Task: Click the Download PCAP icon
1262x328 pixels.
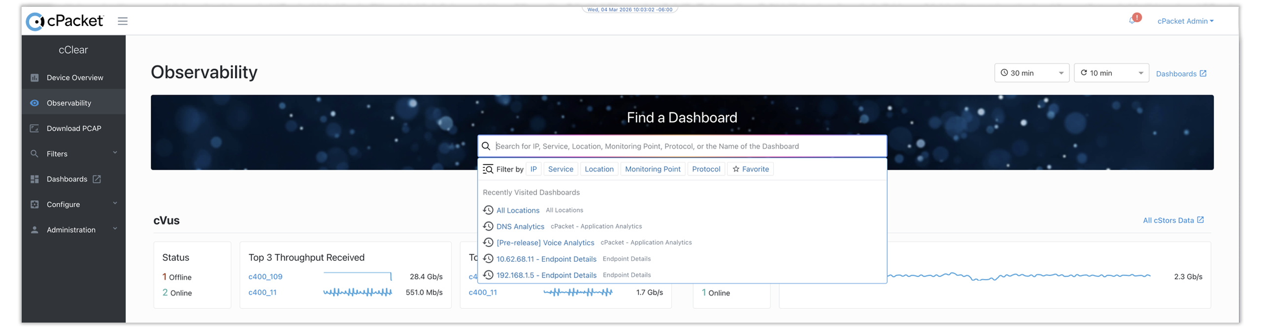Action: pyautogui.click(x=34, y=128)
